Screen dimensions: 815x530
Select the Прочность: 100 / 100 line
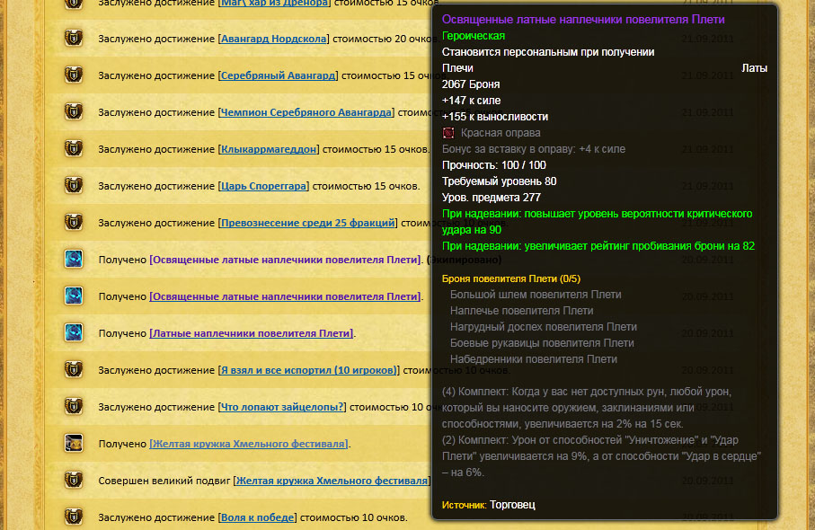pos(494,165)
